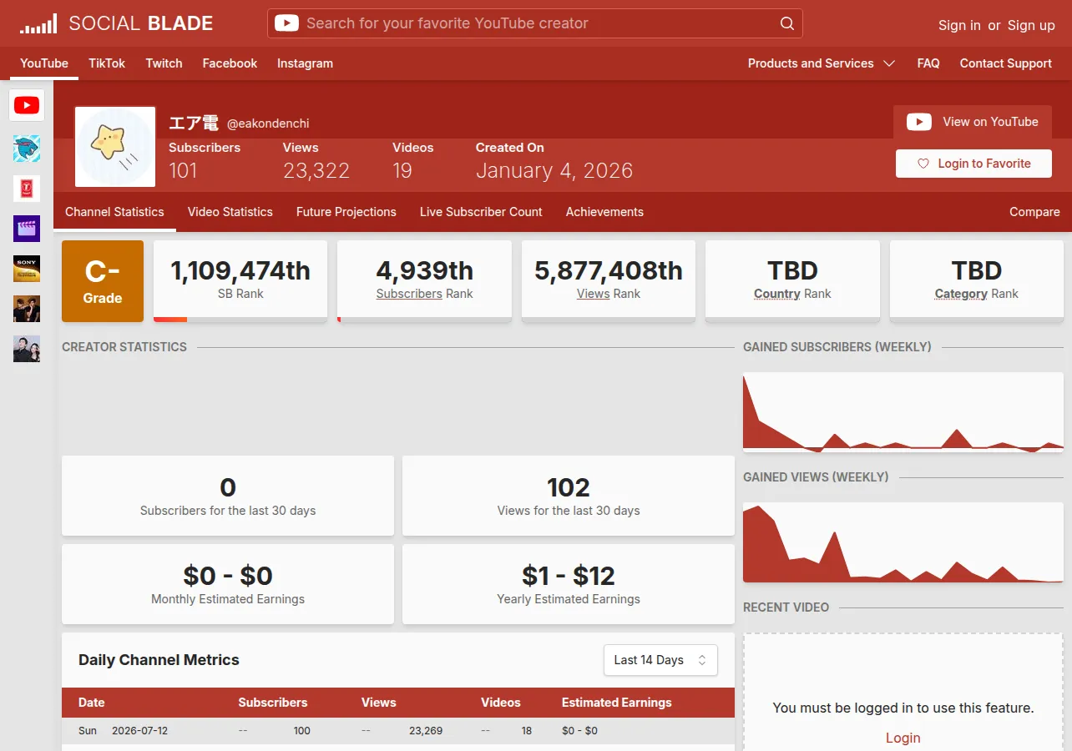Click the Login link under Recent Video
Image resolution: width=1072 pixels, height=751 pixels.
point(903,738)
